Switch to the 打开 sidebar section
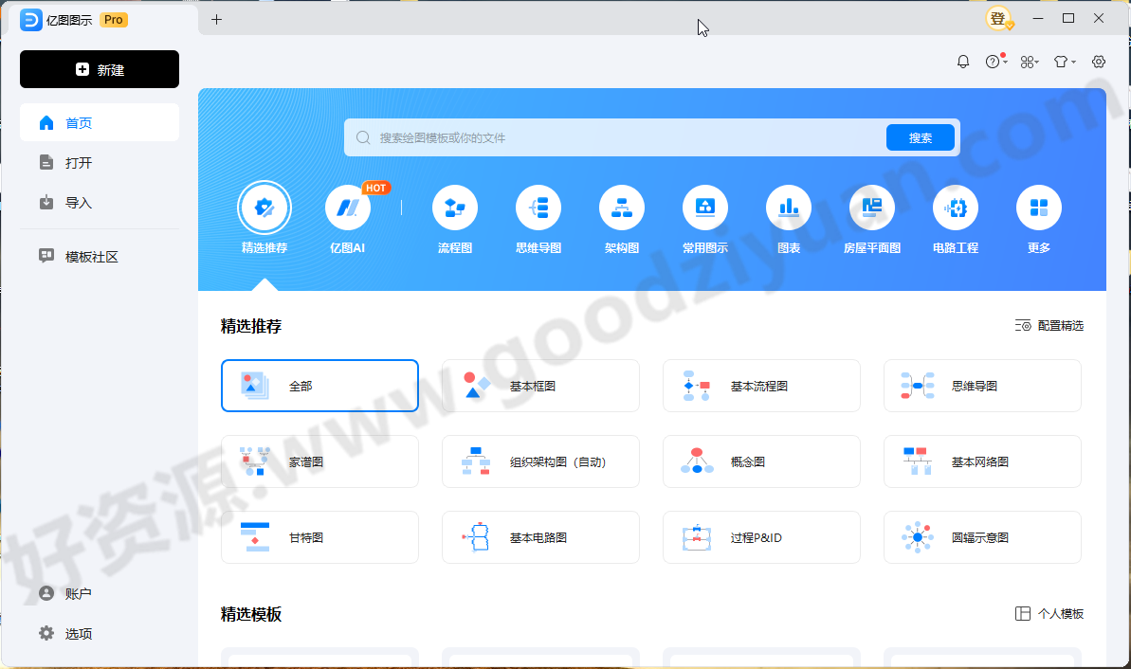This screenshot has width=1131, height=669. [x=99, y=161]
